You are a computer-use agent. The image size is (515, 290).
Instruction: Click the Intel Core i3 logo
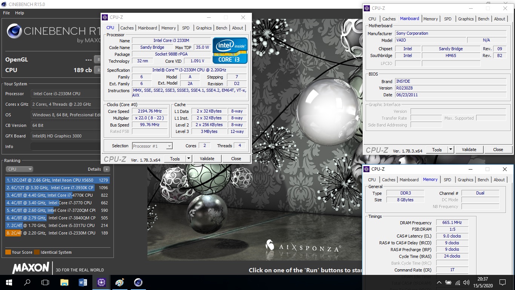coord(230,51)
